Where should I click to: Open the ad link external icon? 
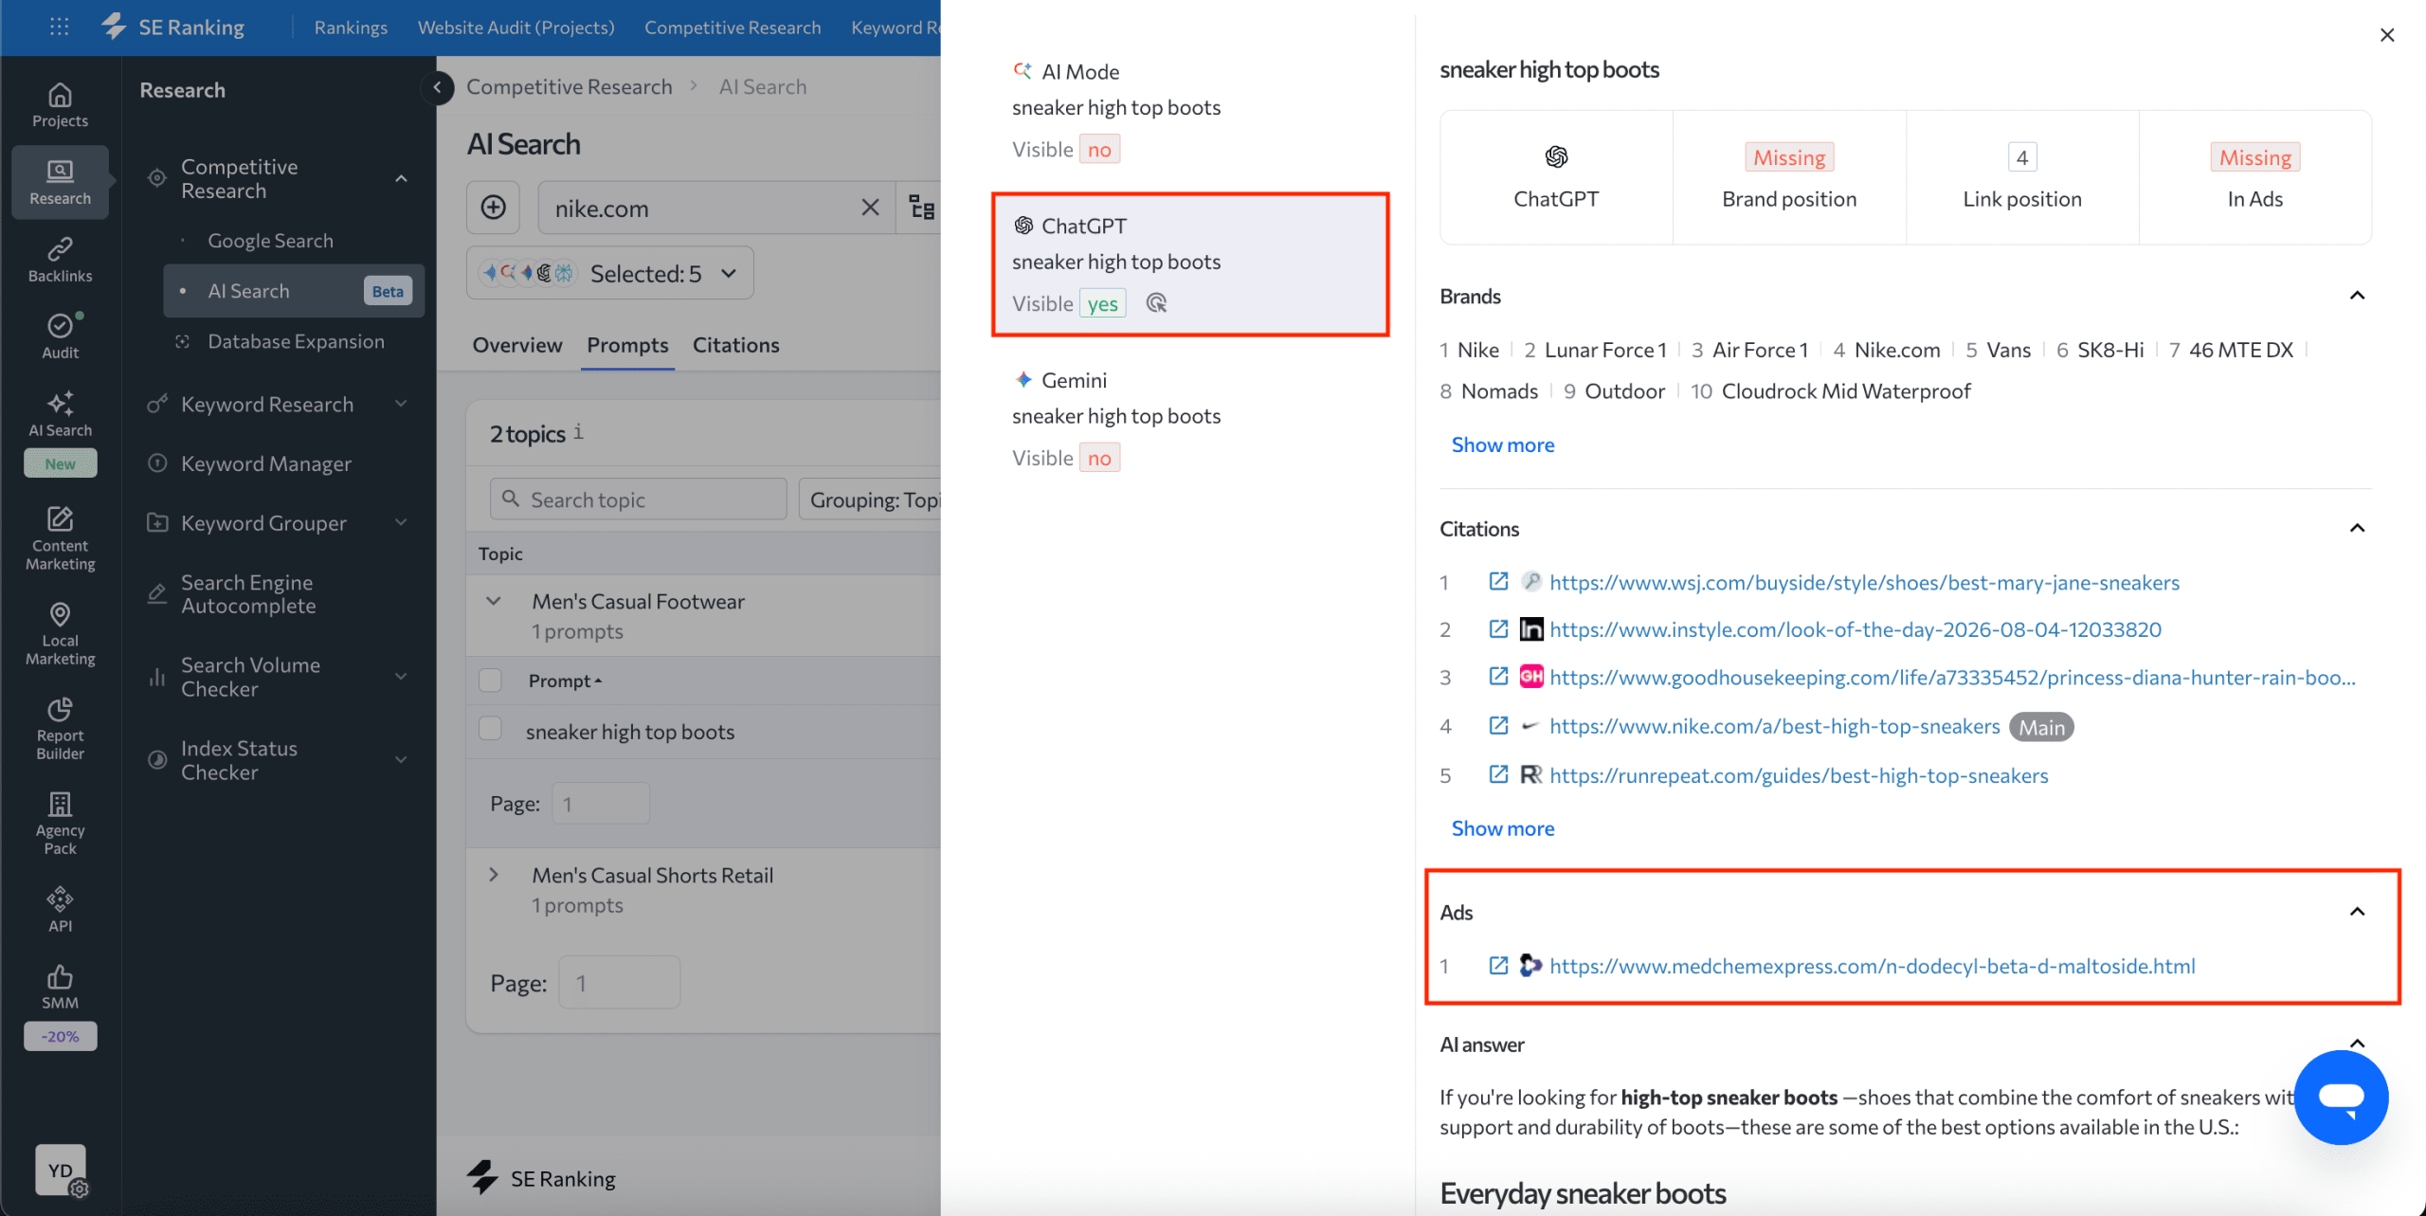[x=1498, y=965]
